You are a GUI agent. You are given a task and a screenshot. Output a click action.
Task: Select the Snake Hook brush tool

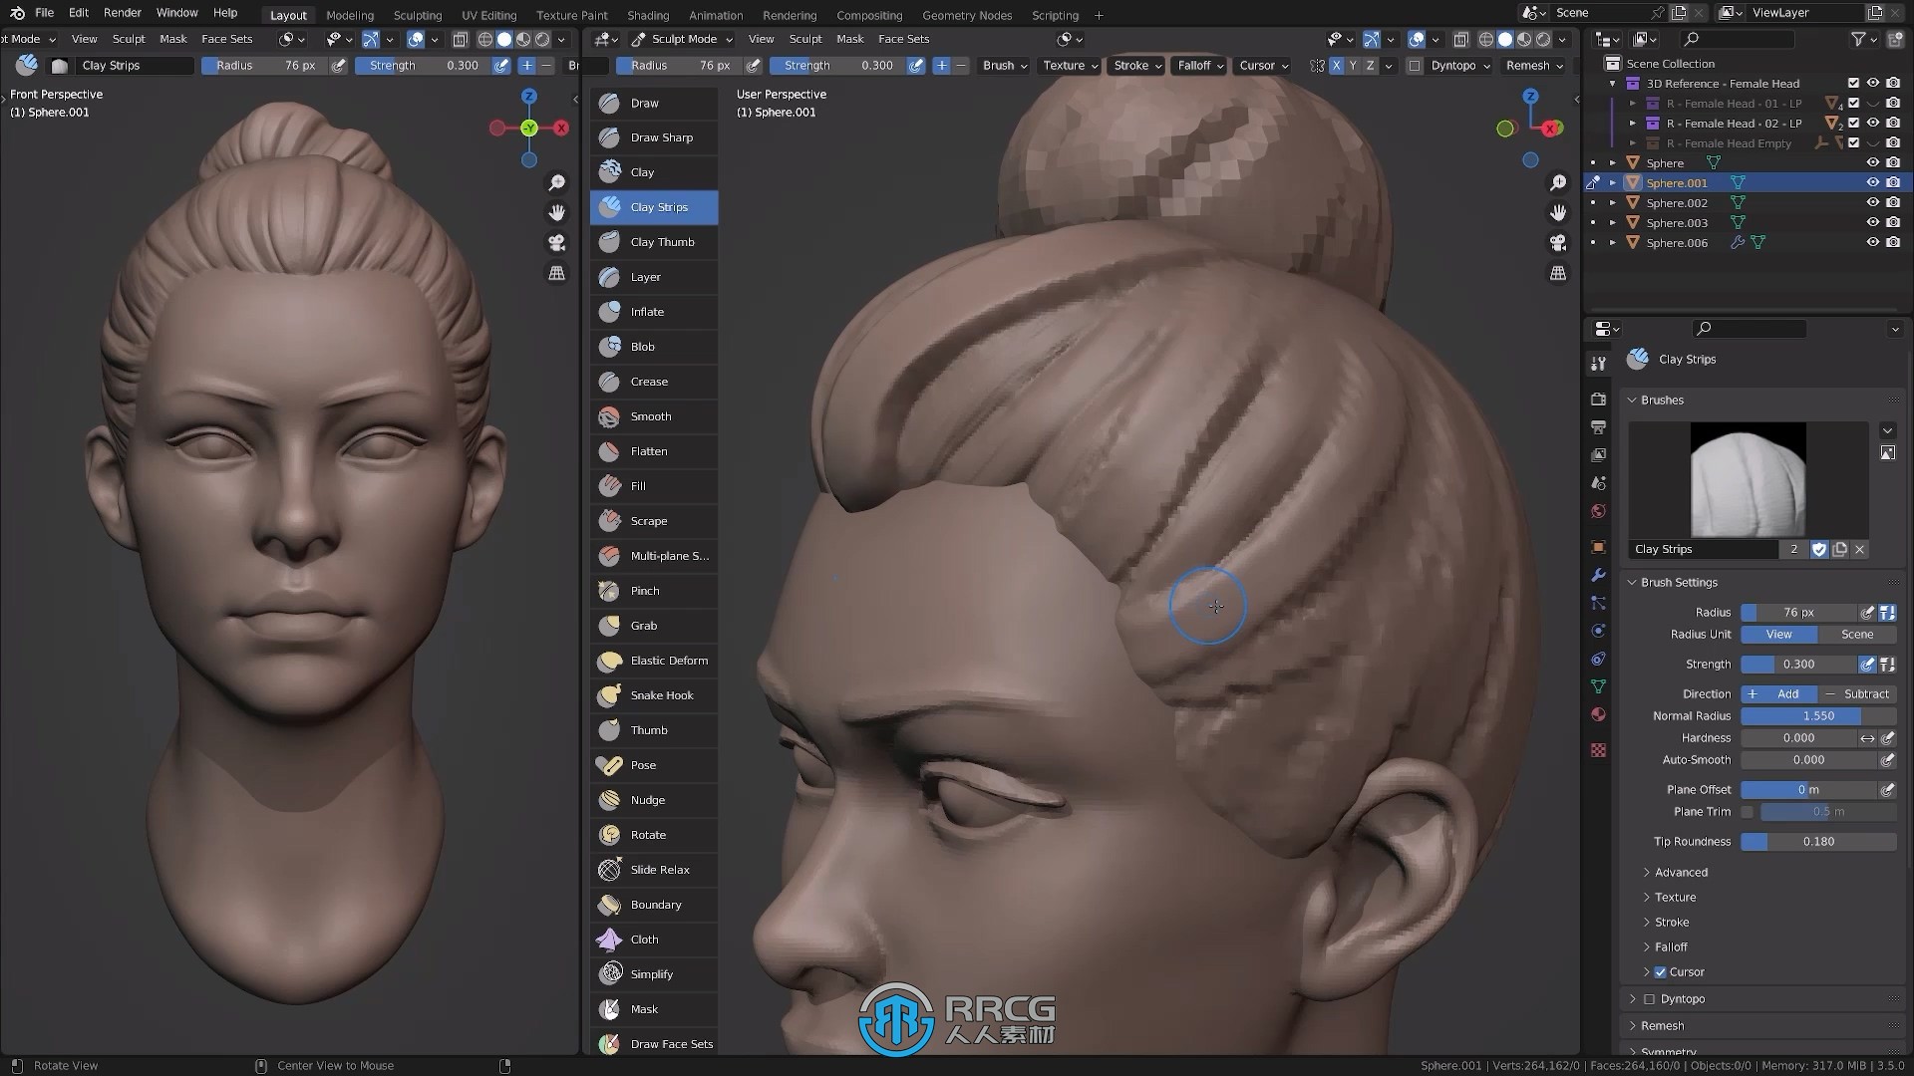tap(661, 693)
